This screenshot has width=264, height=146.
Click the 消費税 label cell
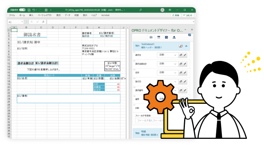(x=99, y=87)
